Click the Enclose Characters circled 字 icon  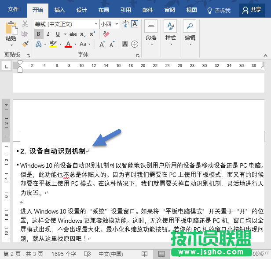pos(135,44)
